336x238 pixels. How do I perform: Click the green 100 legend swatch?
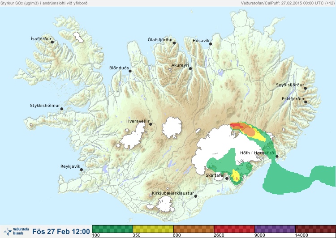click(x=112, y=229)
